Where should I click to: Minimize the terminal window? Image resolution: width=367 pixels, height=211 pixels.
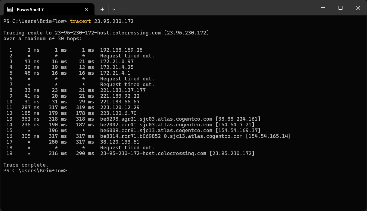tap(323, 8)
